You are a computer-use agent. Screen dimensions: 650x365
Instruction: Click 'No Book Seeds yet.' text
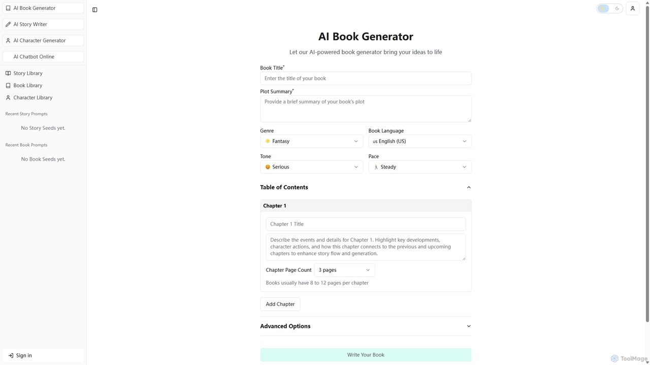coord(43,159)
